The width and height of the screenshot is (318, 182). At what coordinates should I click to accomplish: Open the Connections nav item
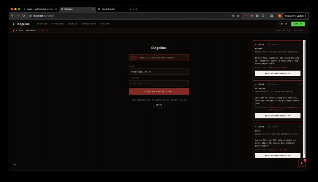point(89,24)
